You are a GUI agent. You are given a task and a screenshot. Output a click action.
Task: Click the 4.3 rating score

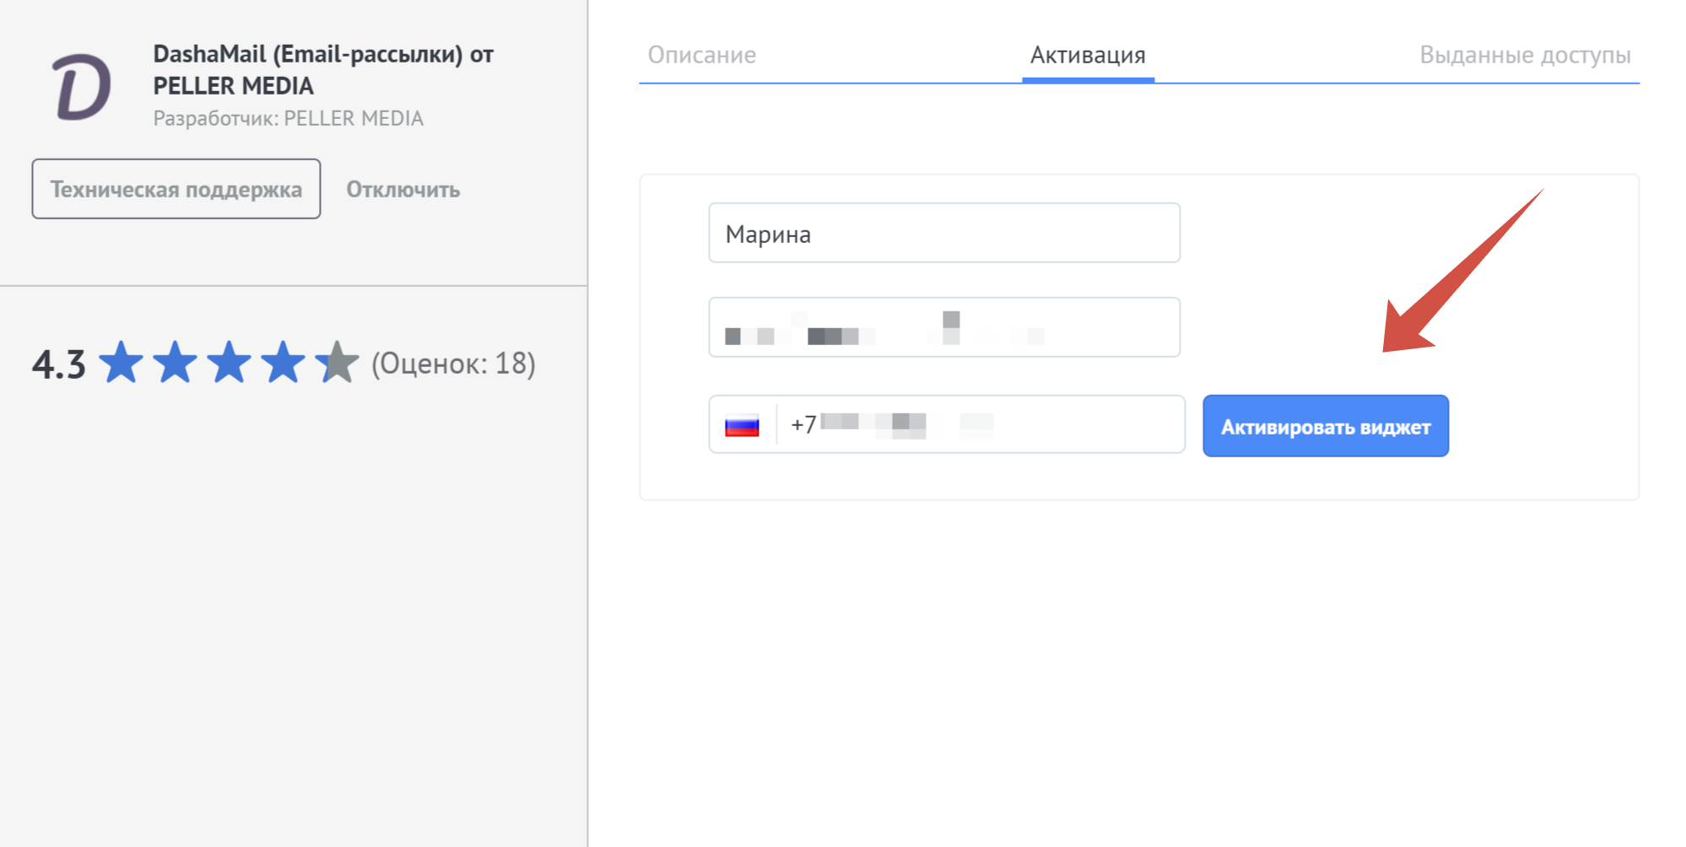pos(59,364)
